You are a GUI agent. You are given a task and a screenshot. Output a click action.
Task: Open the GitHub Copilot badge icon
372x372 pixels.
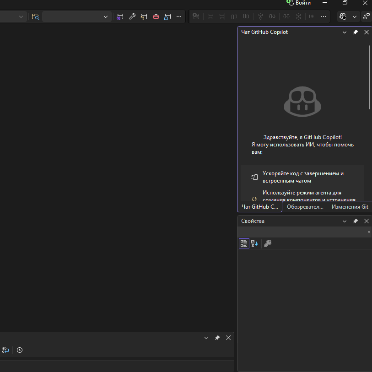[343, 16]
